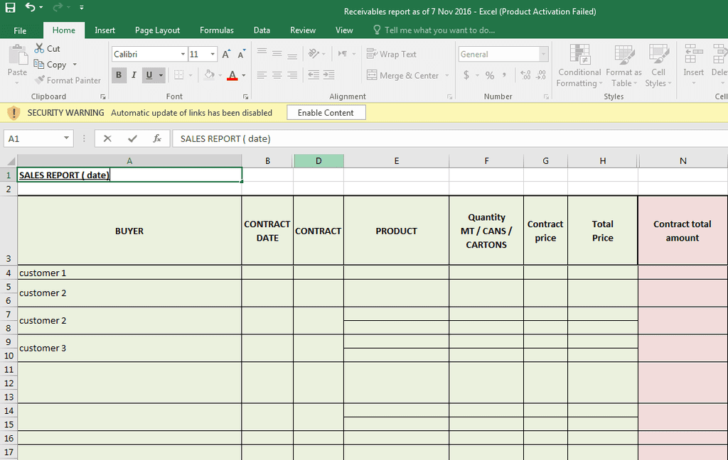Expand the Underline style dropdown arrow

(161, 75)
